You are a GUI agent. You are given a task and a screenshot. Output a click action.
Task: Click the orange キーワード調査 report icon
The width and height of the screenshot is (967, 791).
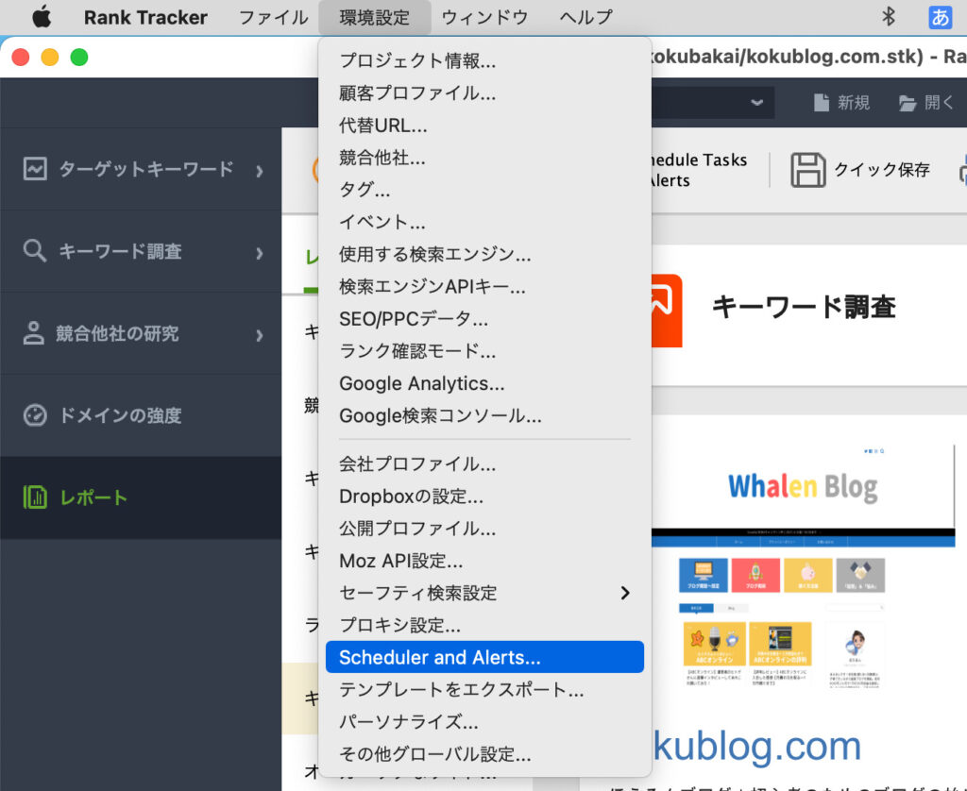[x=667, y=311]
